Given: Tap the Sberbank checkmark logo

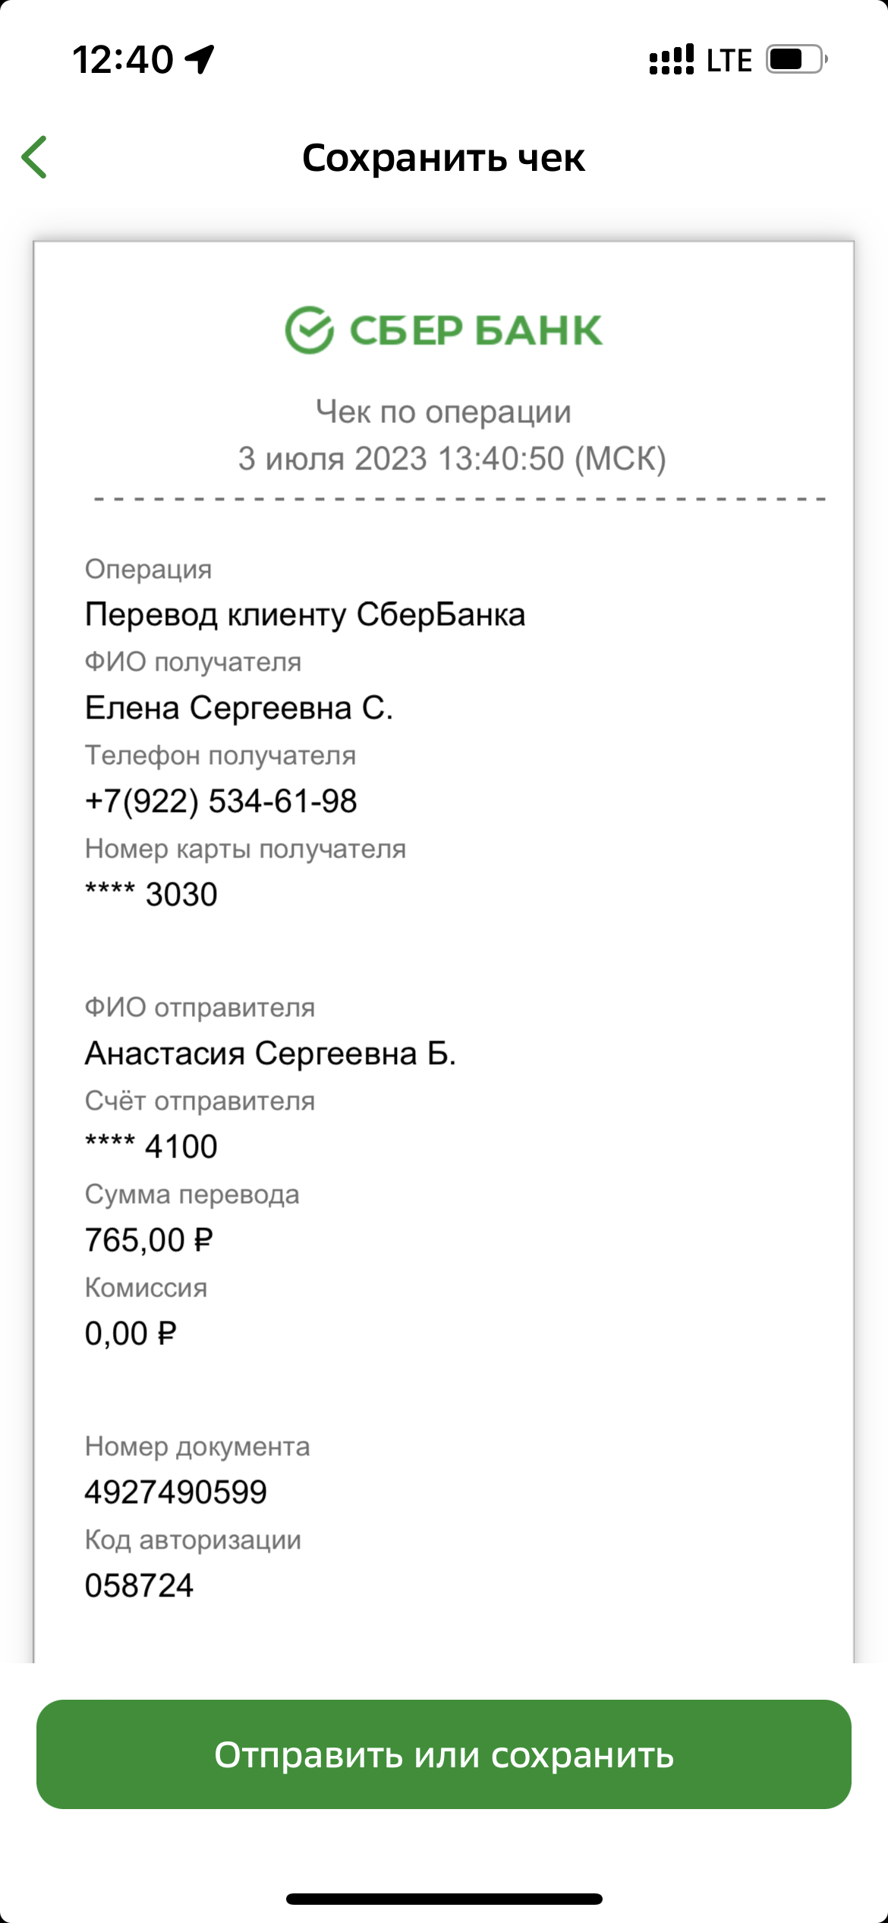Looking at the screenshot, I should 309,330.
